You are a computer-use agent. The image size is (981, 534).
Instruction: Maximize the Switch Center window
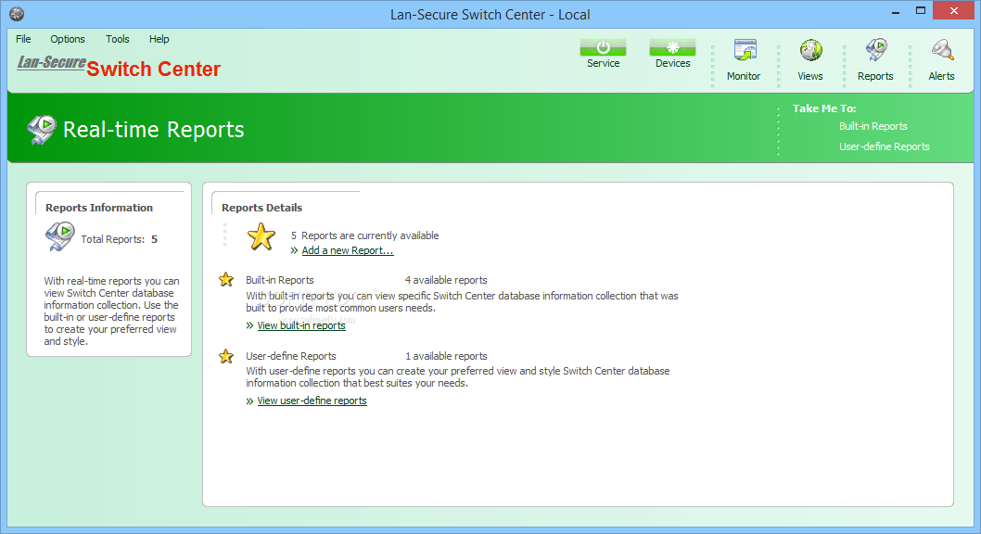pos(921,10)
